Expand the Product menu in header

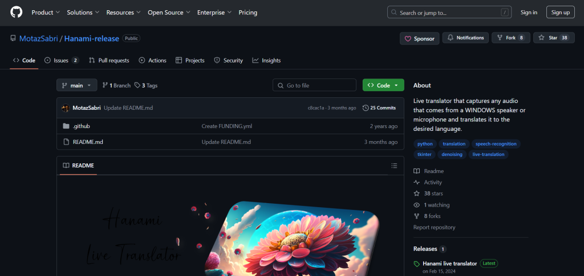[x=46, y=13]
